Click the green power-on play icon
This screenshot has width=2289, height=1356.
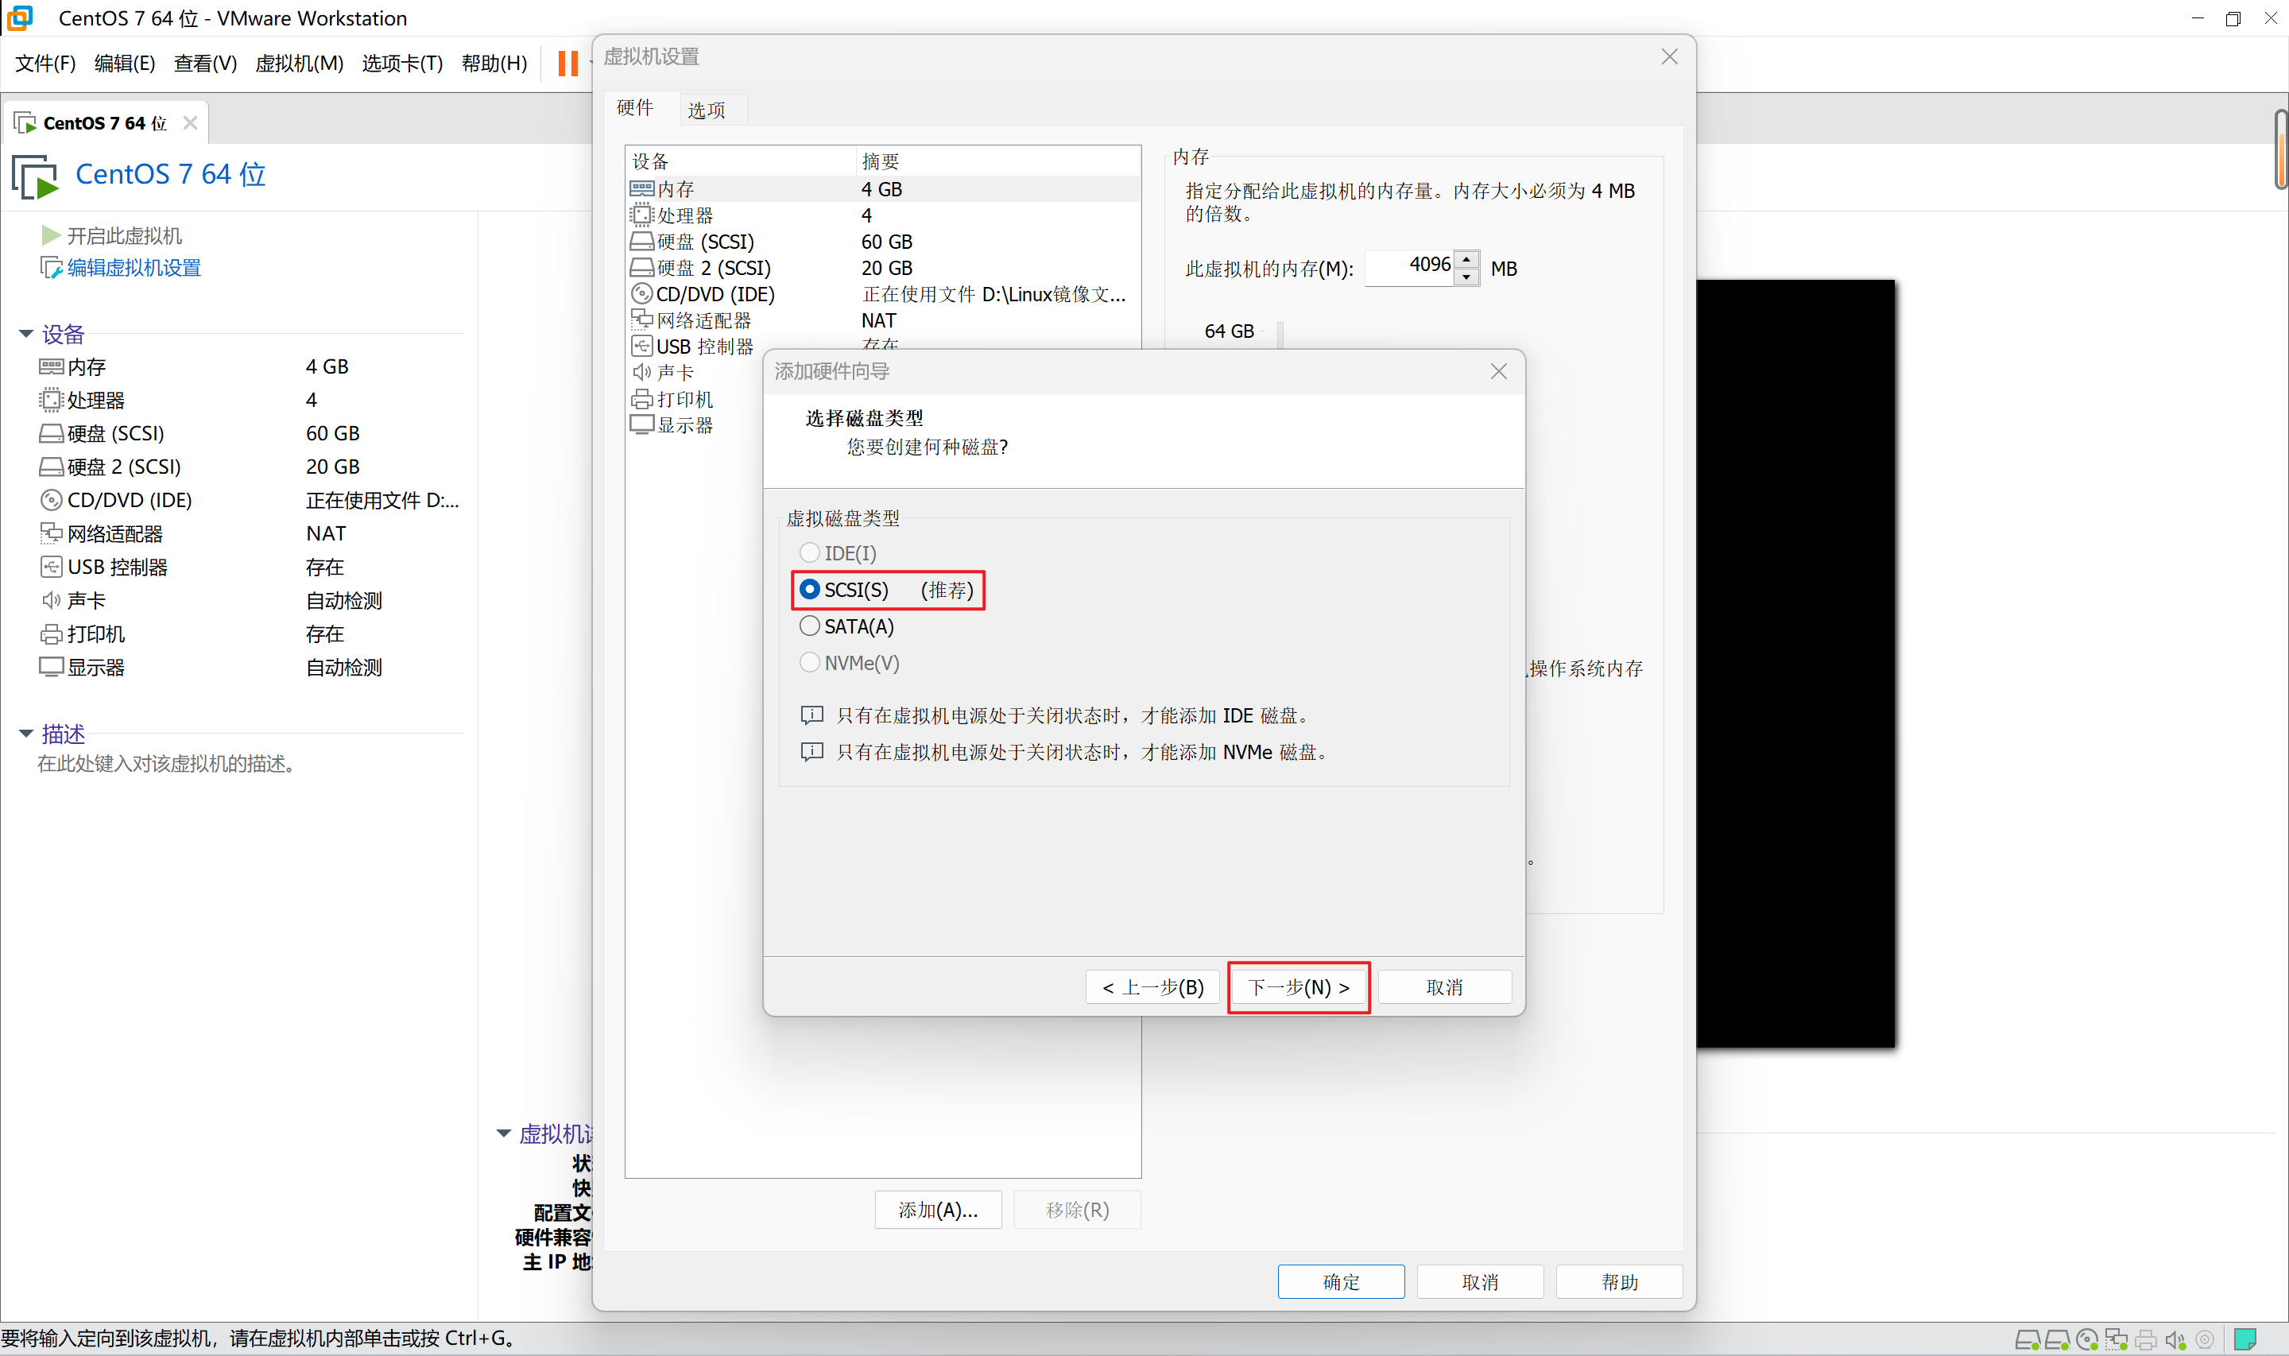(50, 236)
